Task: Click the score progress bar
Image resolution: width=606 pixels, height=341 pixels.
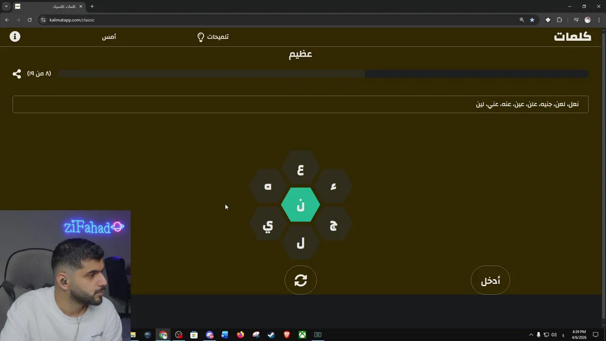Action: (x=323, y=74)
